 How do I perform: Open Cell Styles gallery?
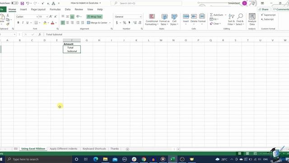174,19
